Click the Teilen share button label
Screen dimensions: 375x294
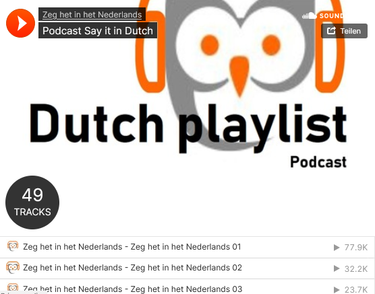(350, 31)
